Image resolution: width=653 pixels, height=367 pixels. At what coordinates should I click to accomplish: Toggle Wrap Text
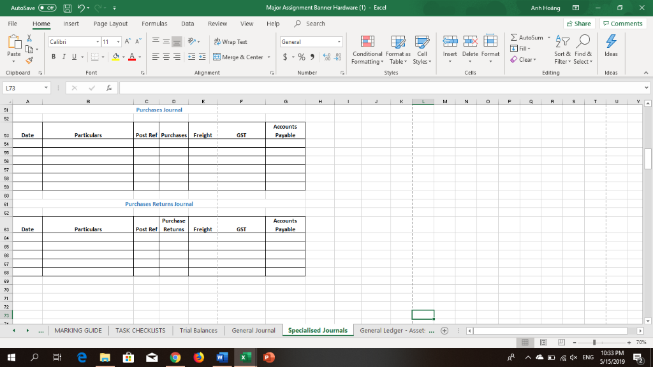(230, 41)
